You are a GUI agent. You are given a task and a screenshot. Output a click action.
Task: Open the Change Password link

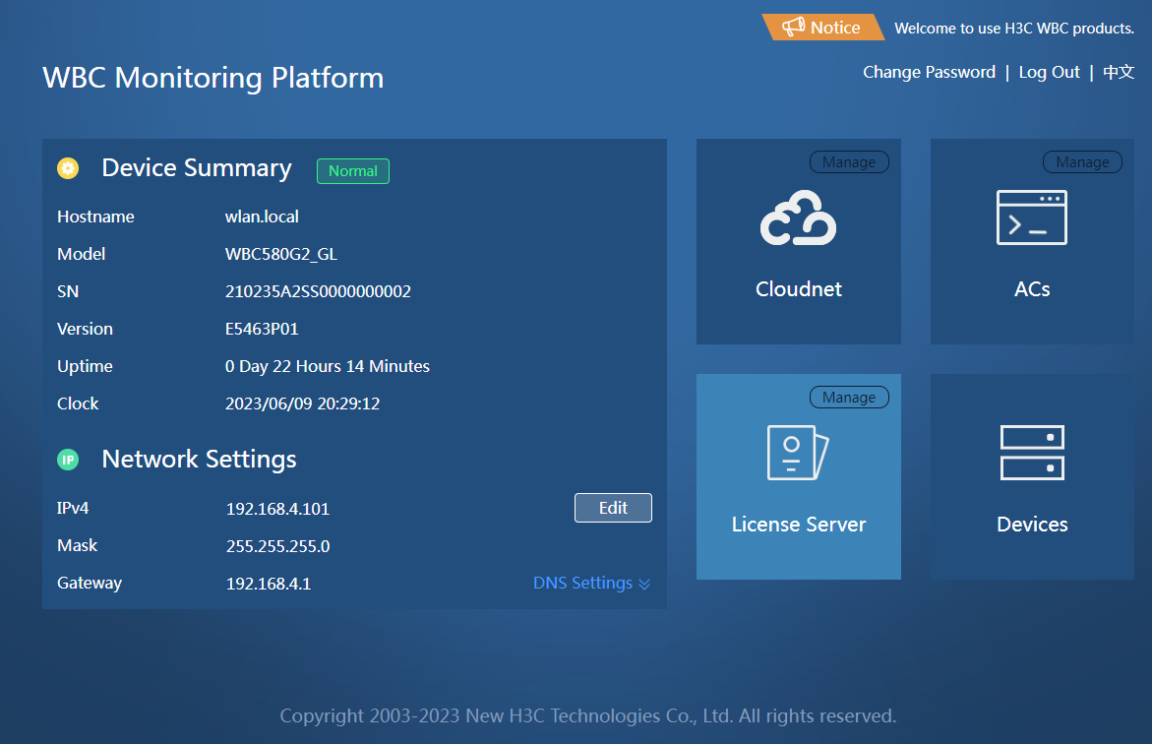930,72
